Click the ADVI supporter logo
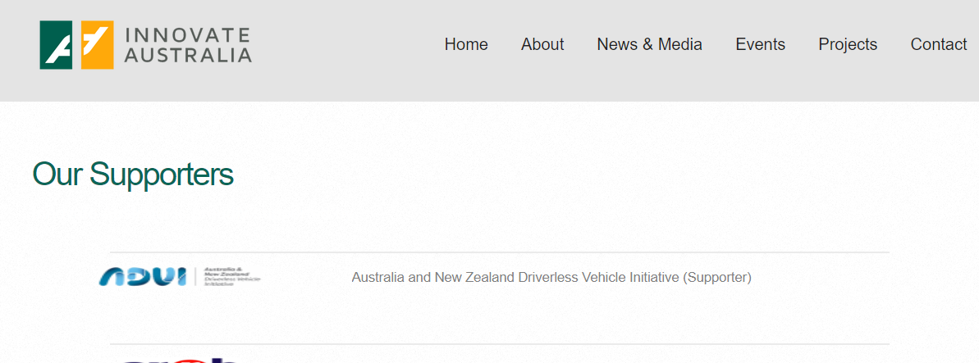The height and width of the screenshot is (363, 979). coord(143,277)
